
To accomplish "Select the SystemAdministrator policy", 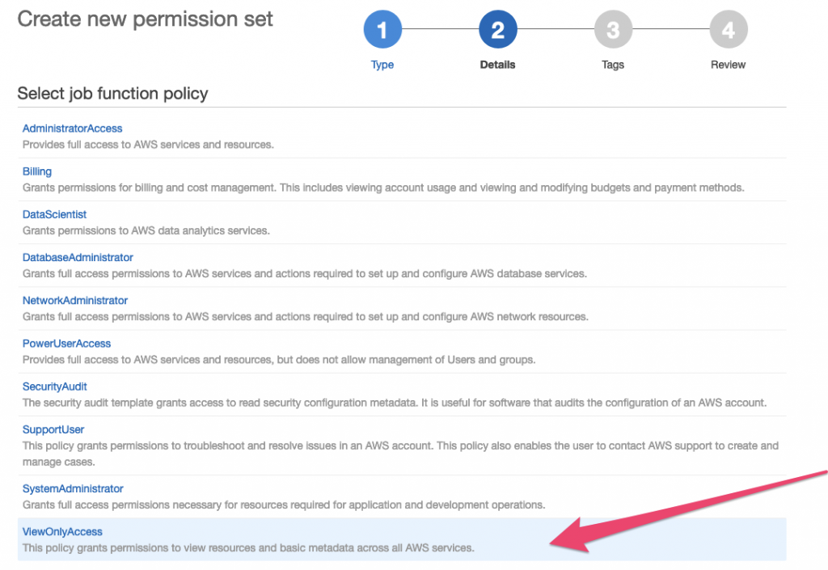I will [73, 488].
